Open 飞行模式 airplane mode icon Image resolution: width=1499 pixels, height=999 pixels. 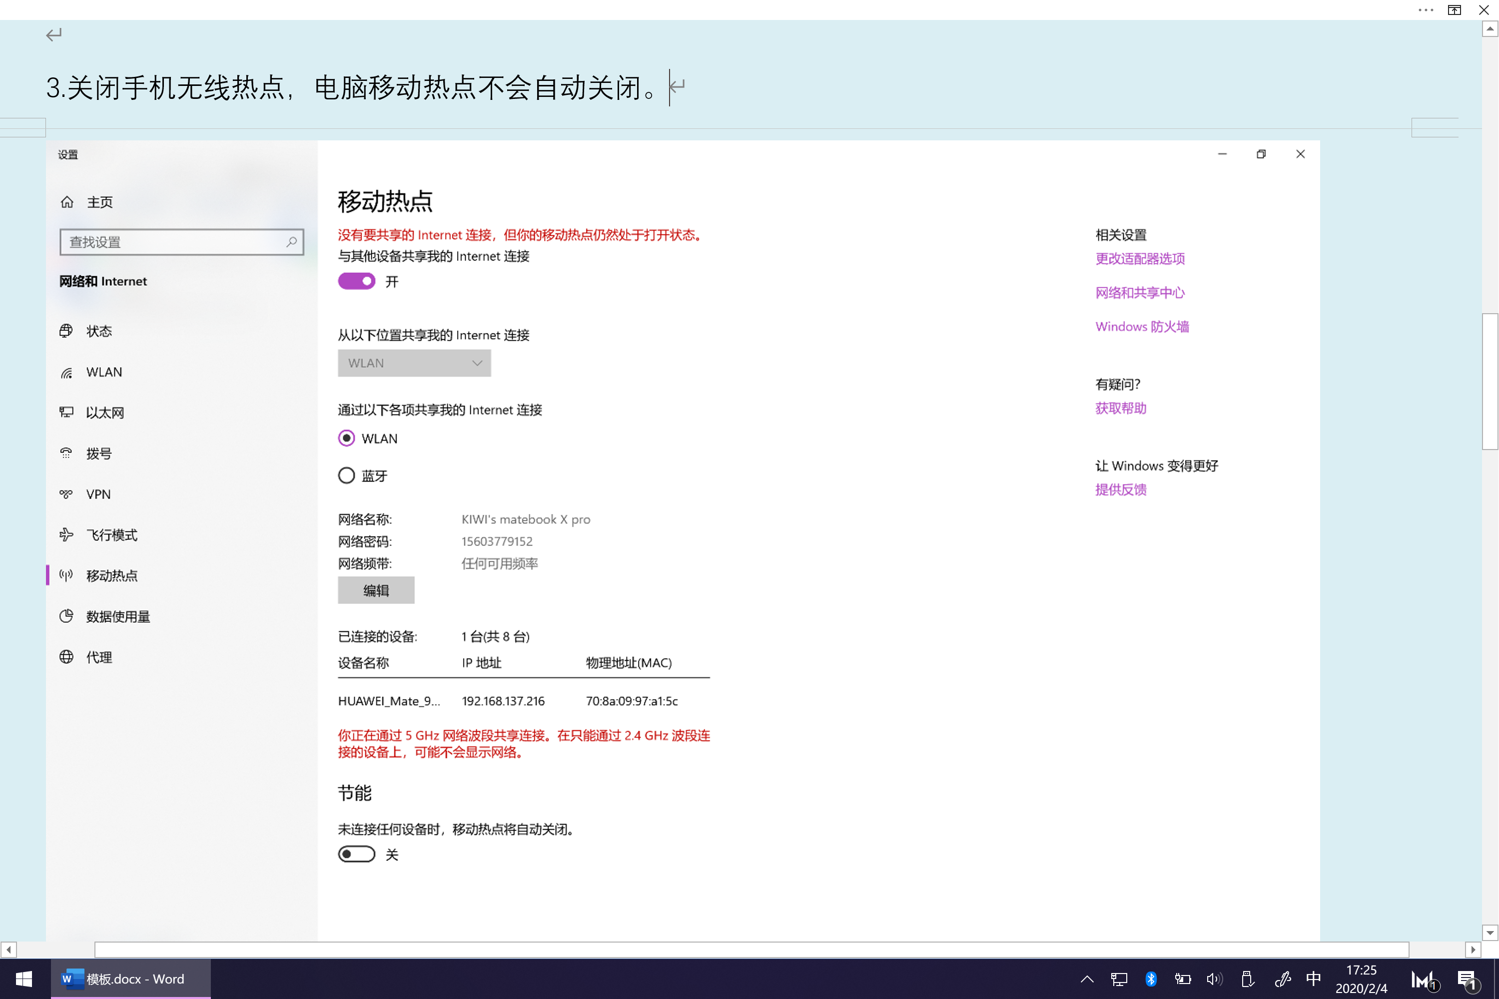pyautogui.click(x=66, y=534)
